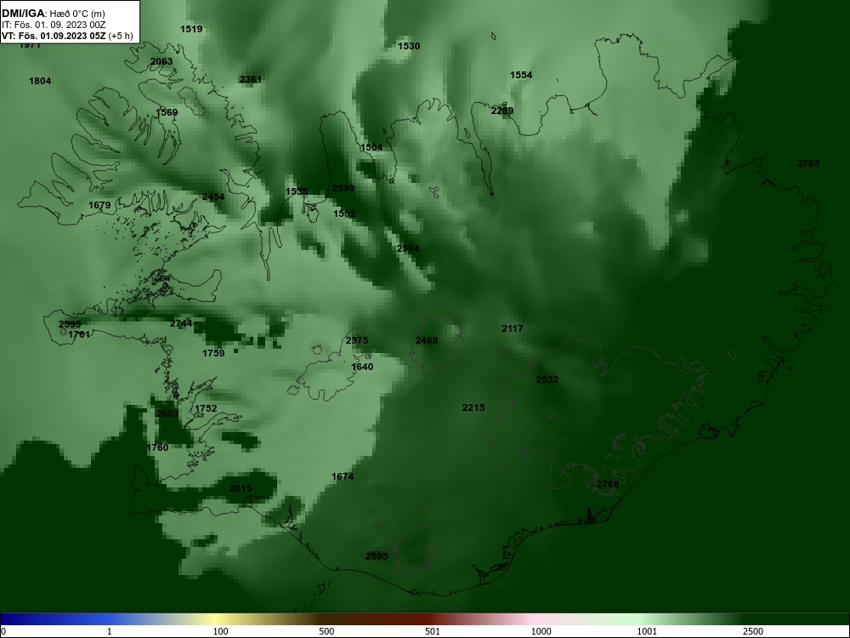Click the 2599 value label
Screen dimensions: 850x638
point(343,188)
